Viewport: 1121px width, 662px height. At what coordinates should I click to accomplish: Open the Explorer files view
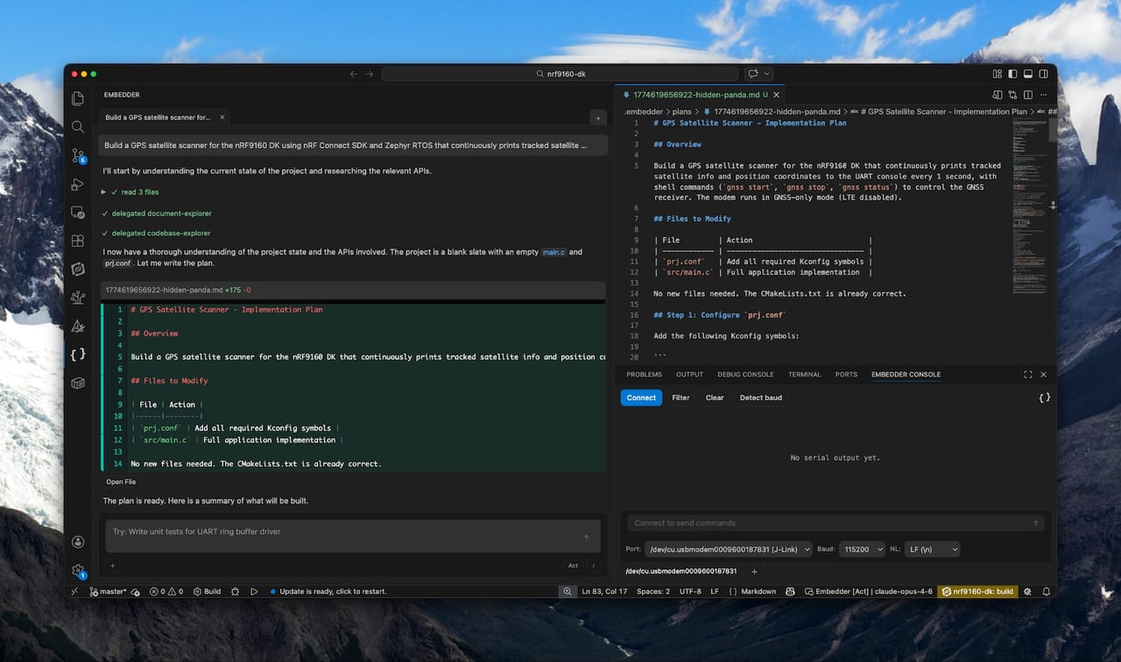point(78,99)
